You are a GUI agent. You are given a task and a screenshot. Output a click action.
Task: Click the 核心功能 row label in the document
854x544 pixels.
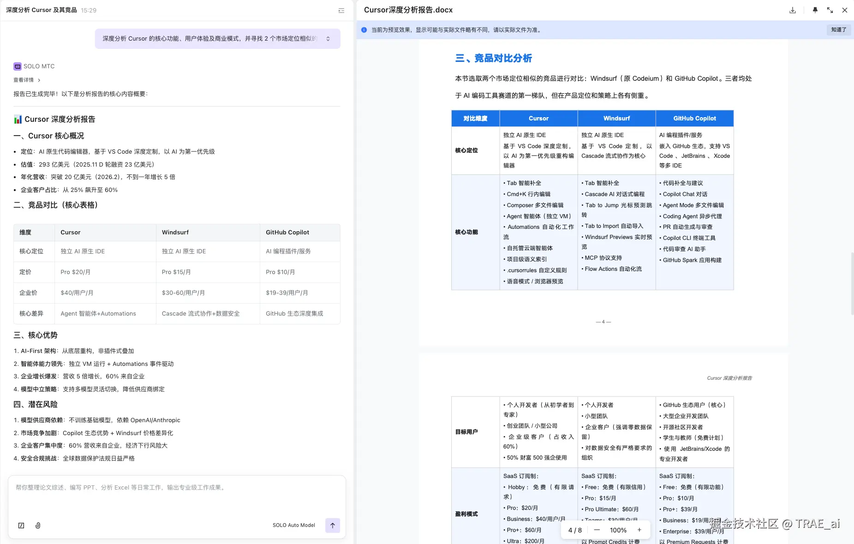point(466,232)
